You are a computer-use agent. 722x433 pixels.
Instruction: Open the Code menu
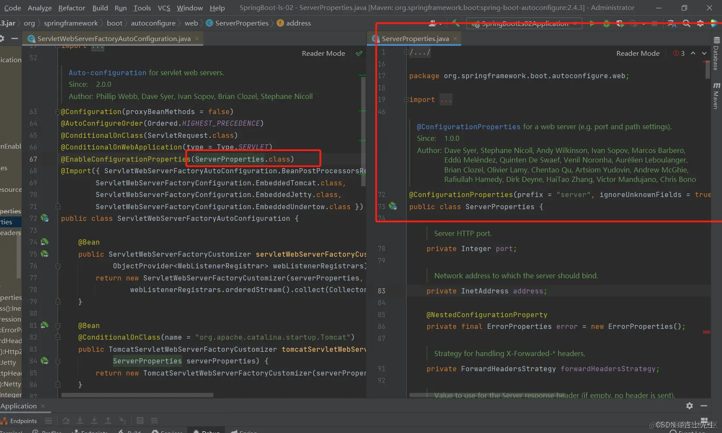click(12, 8)
